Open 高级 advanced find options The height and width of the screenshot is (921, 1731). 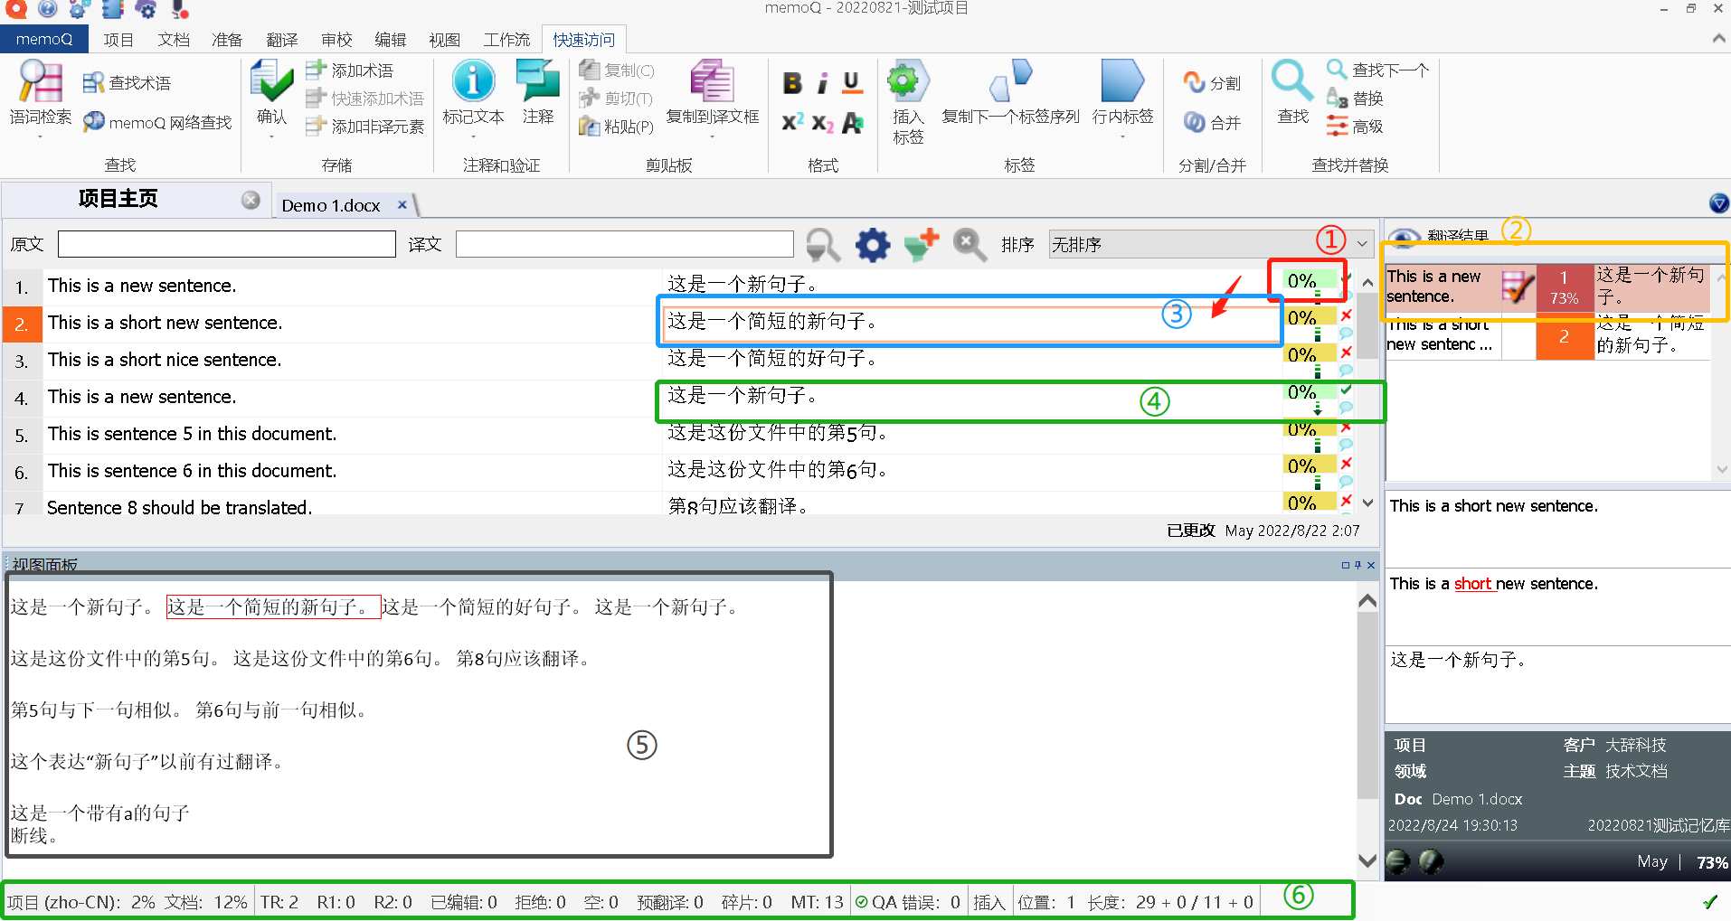(x=1355, y=127)
